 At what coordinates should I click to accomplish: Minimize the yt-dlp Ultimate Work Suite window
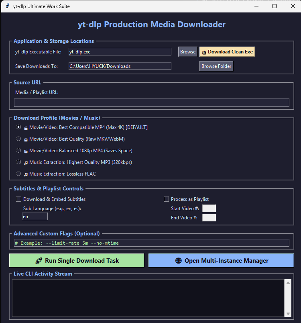pyautogui.click(x=256, y=6)
